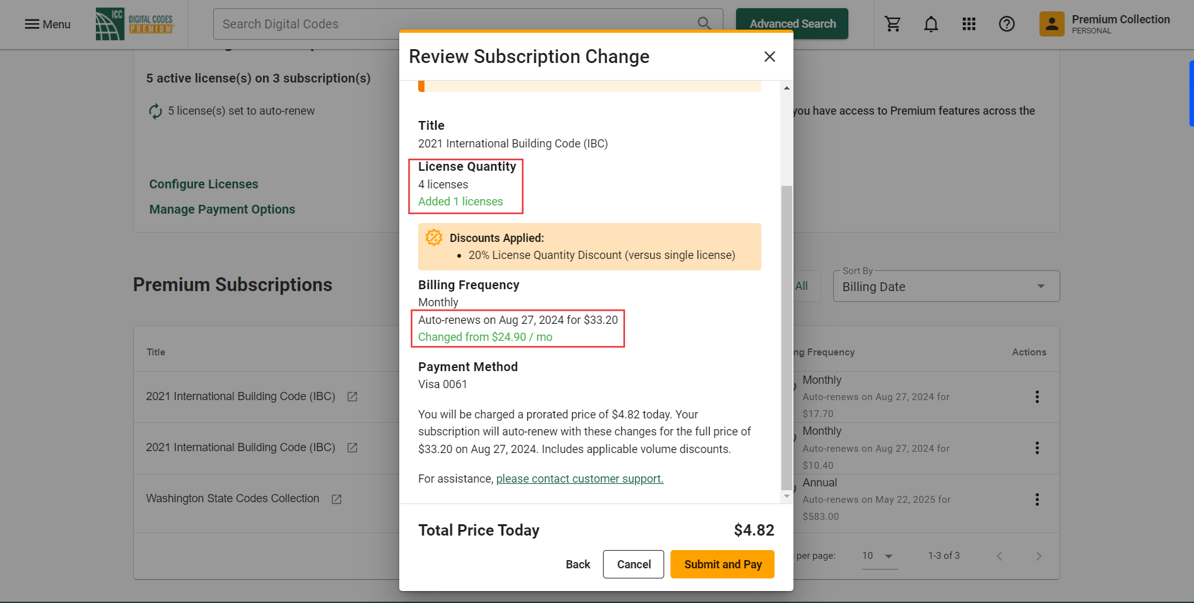Open Configure Licenses link
The width and height of the screenshot is (1194, 603).
[204, 184]
